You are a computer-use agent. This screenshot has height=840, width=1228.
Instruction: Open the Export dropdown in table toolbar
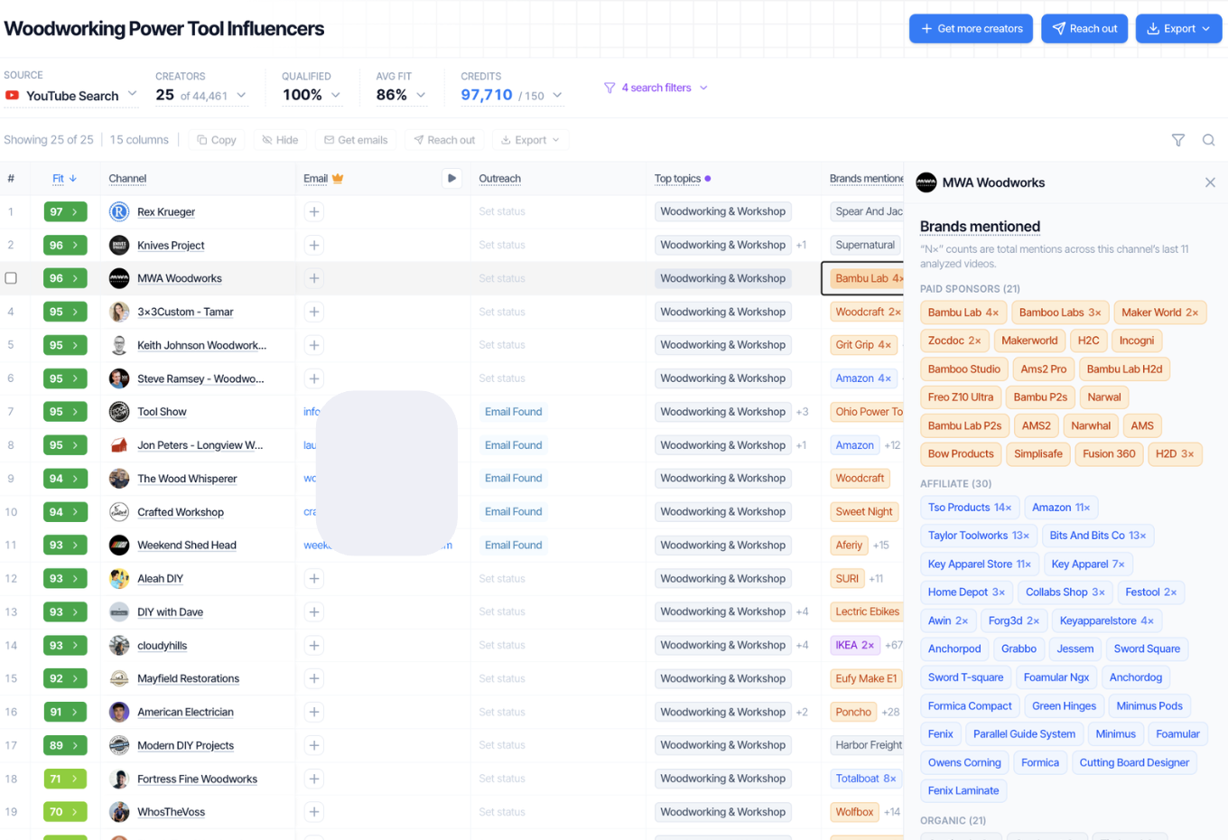[530, 140]
